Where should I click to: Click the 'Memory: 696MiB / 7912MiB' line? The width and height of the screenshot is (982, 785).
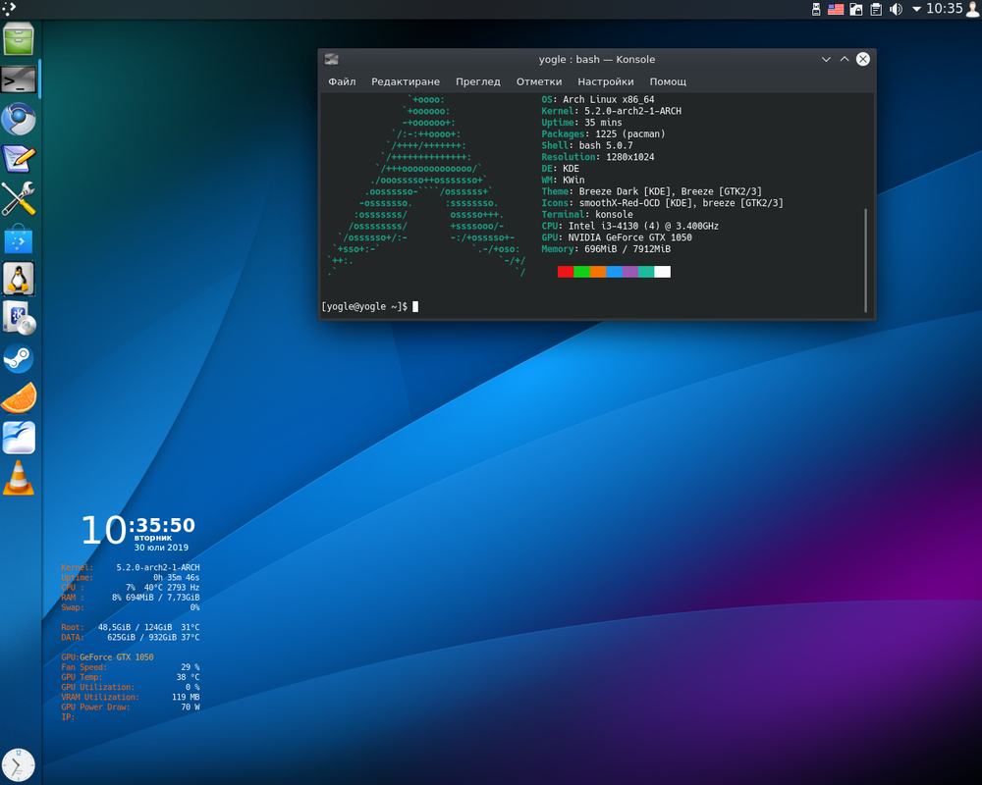click(x=606, y=249)
